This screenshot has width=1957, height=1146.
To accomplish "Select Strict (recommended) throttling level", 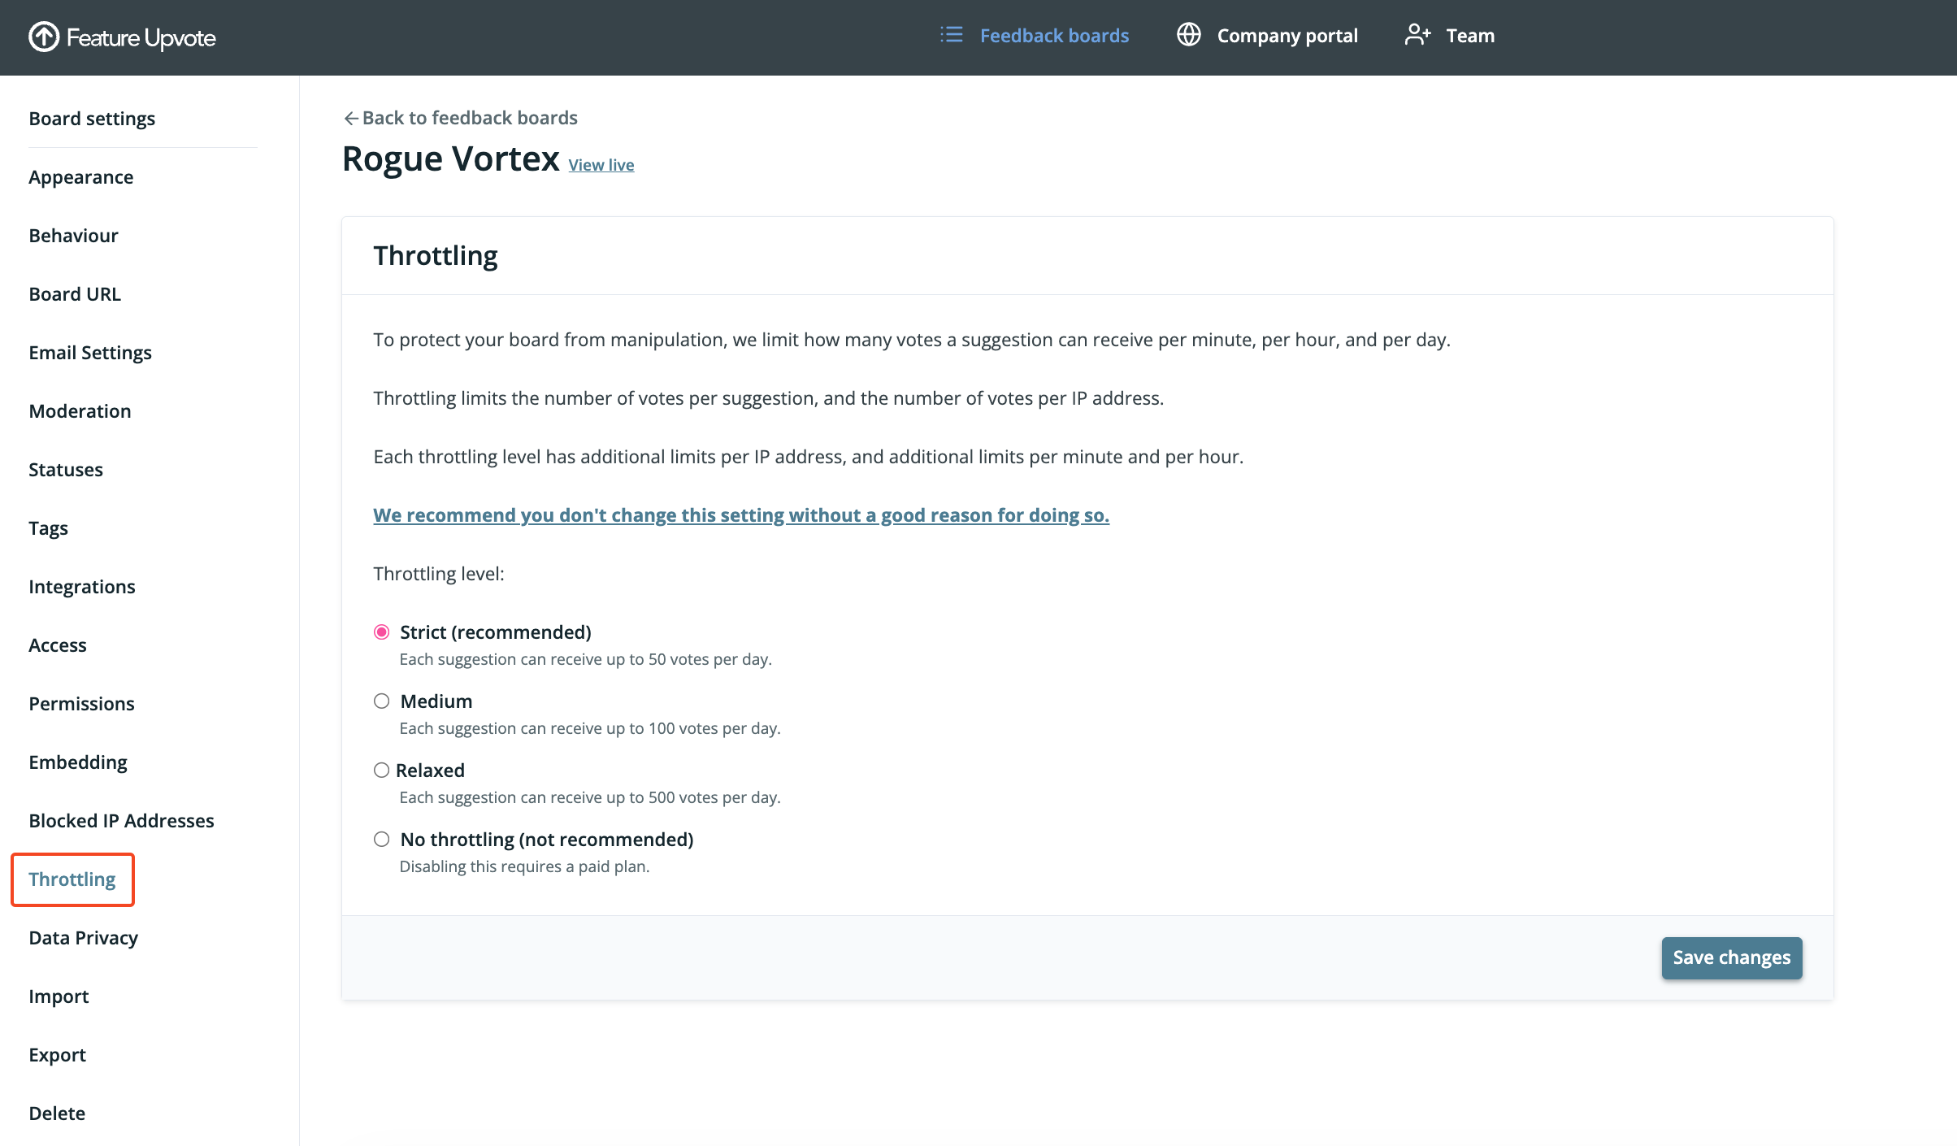I will pos(381,632).
